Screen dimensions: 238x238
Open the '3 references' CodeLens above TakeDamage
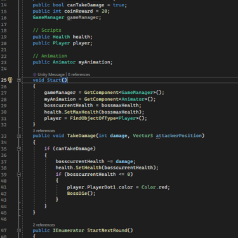(x=44, y=131)
